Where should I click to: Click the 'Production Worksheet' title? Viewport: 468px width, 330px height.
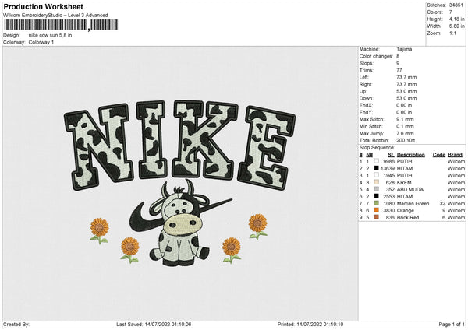[43, 6]
